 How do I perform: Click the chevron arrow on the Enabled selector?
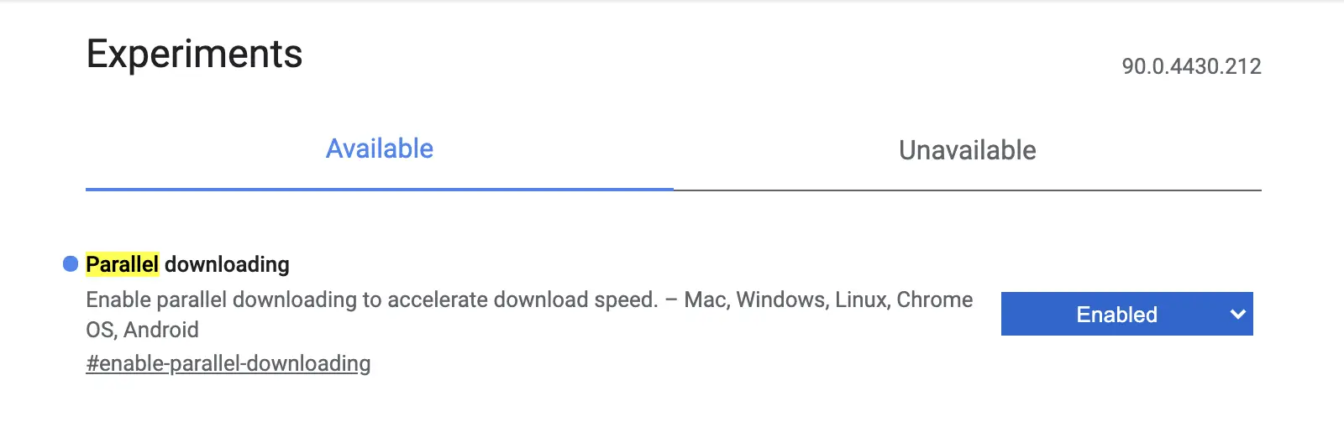[x=1236, y=315]
